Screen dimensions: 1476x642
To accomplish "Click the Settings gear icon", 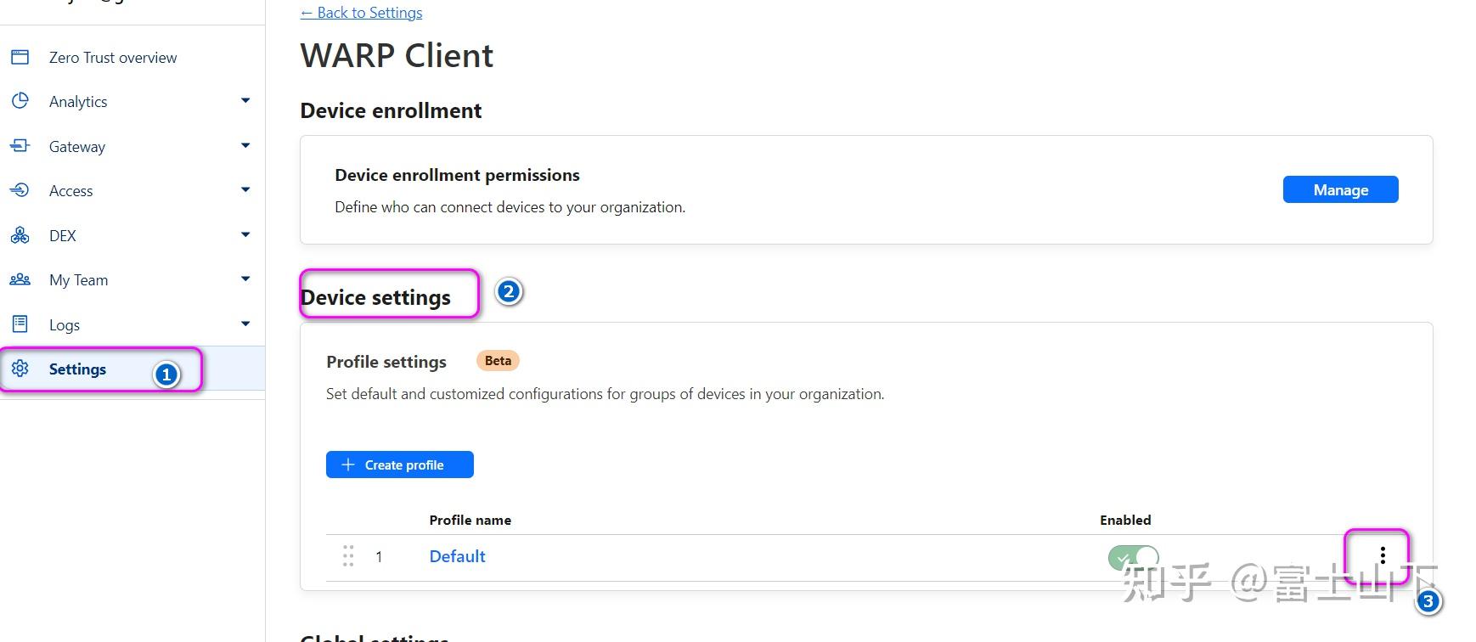I will point(20,369).
